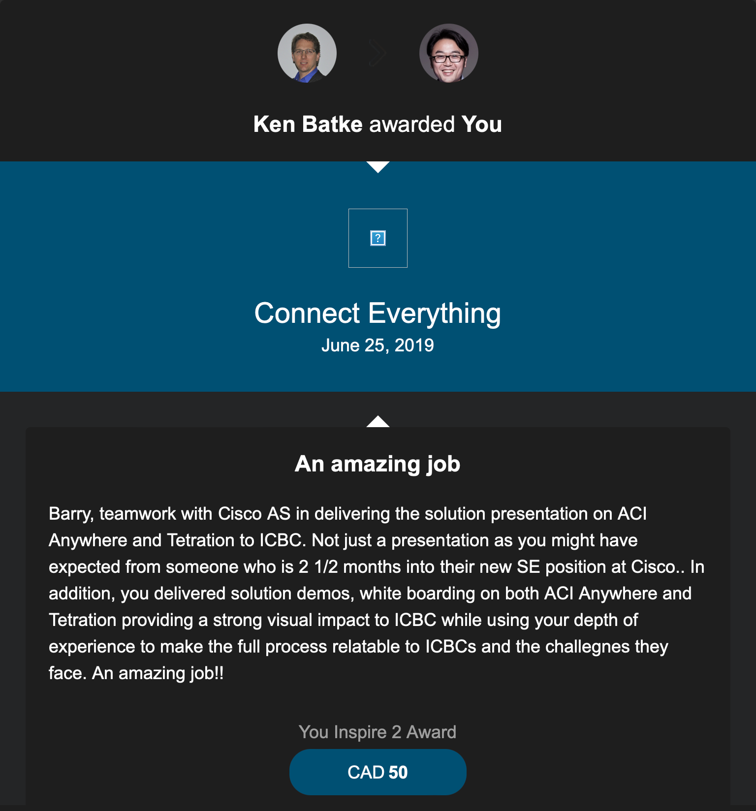This screenshot has height=811, width=756.
Task: Click the chevron arrow between the avatars
Action: tap(378, 53)
